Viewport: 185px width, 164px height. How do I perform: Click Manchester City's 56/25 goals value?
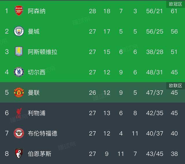click(x=154, y=31)
